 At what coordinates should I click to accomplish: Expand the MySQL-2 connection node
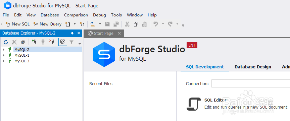[3, 50]
